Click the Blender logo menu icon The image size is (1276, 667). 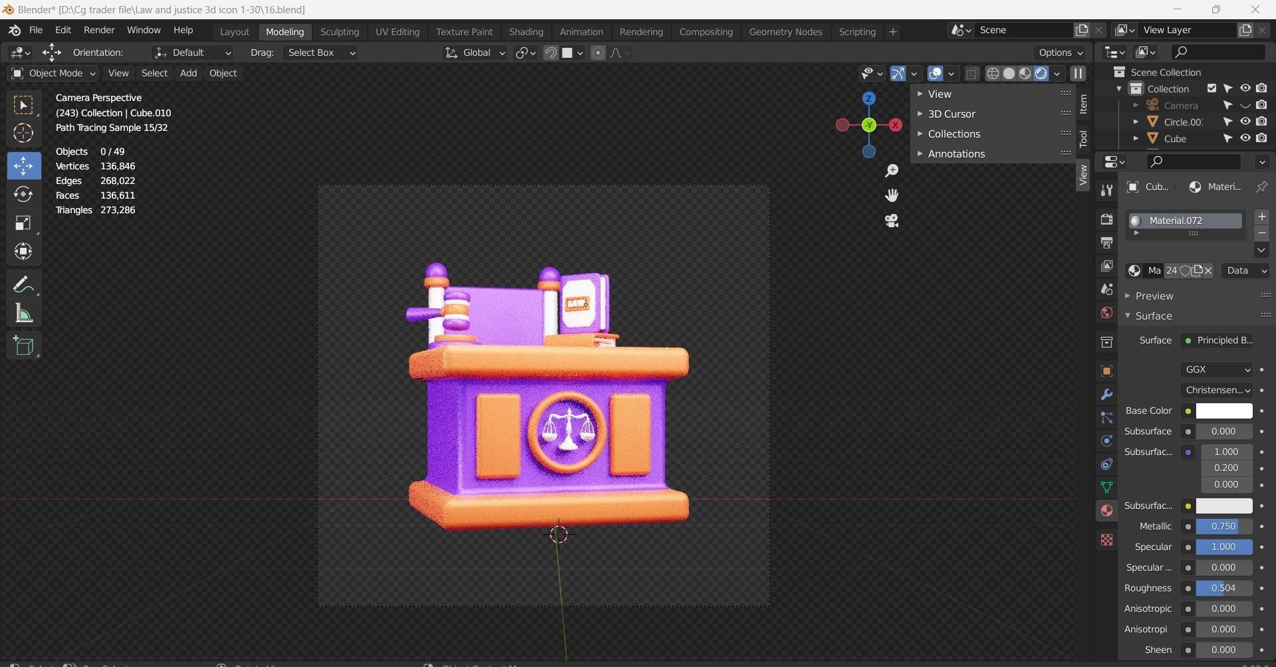[x=14, y=31]
